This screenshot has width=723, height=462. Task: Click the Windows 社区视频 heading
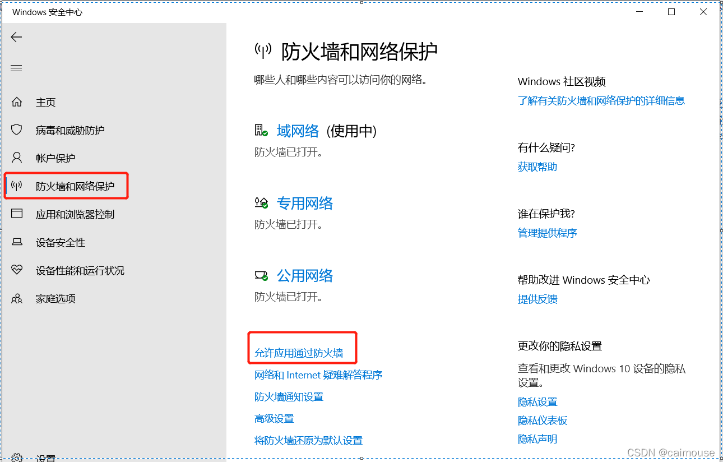point(562,81)
